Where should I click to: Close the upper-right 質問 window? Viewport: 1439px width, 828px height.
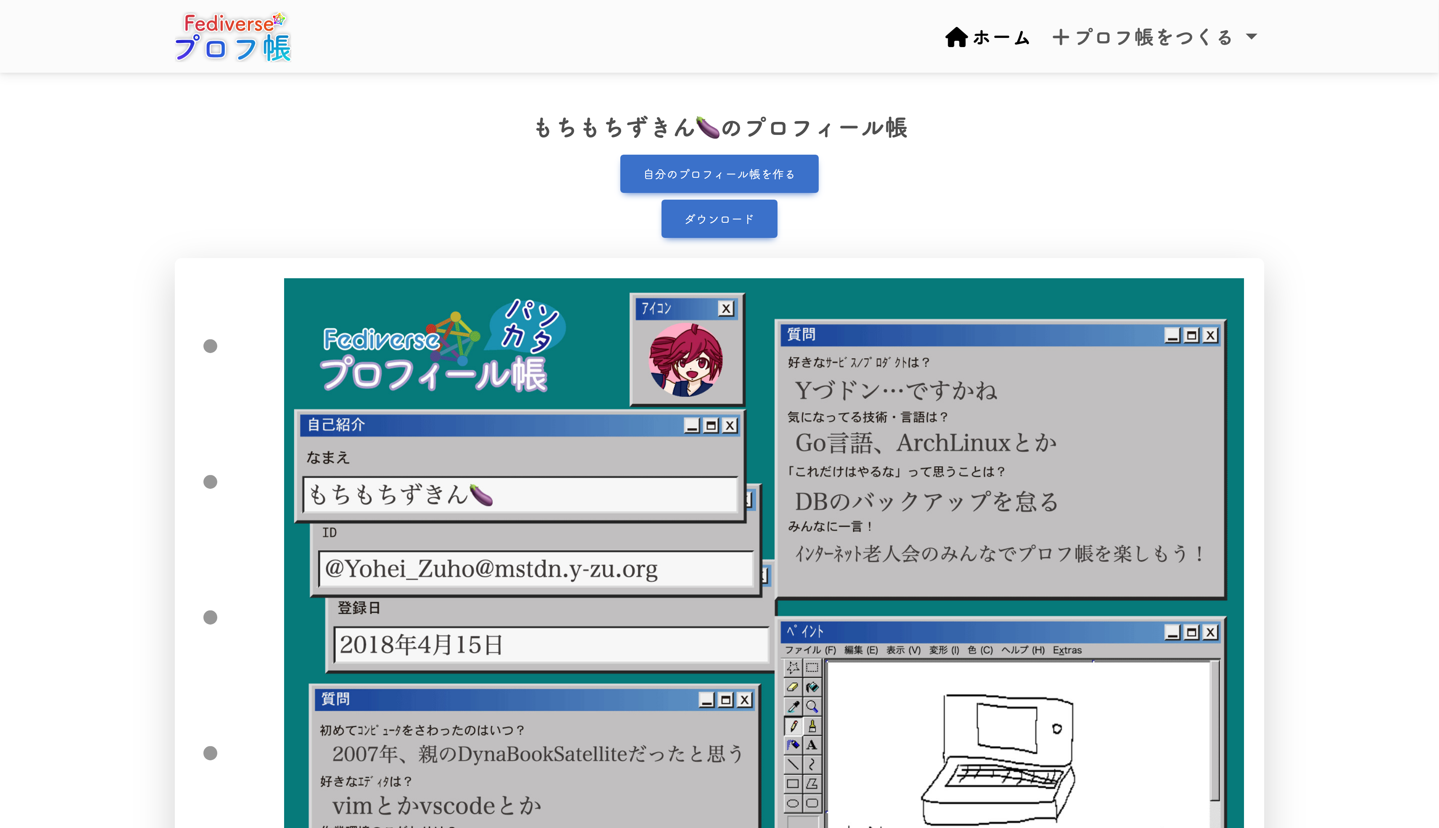pos(1211,335)
